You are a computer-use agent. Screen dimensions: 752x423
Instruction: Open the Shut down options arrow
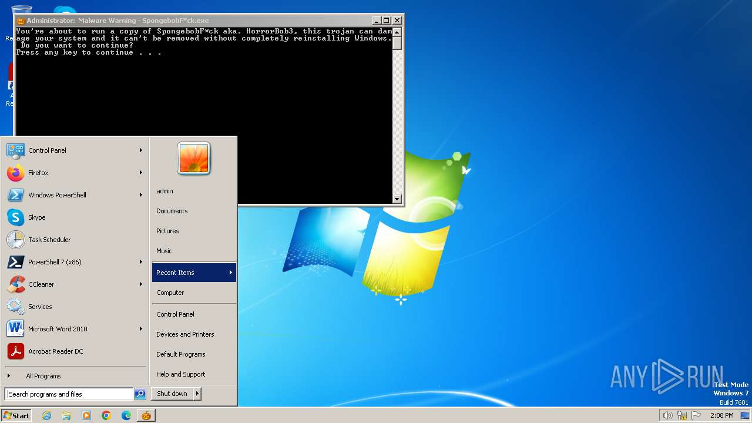tap(197, 394)
